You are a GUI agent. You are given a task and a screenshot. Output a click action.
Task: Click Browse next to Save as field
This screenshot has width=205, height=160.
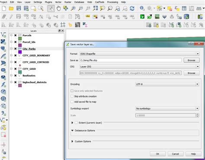(x=192, y=60)
